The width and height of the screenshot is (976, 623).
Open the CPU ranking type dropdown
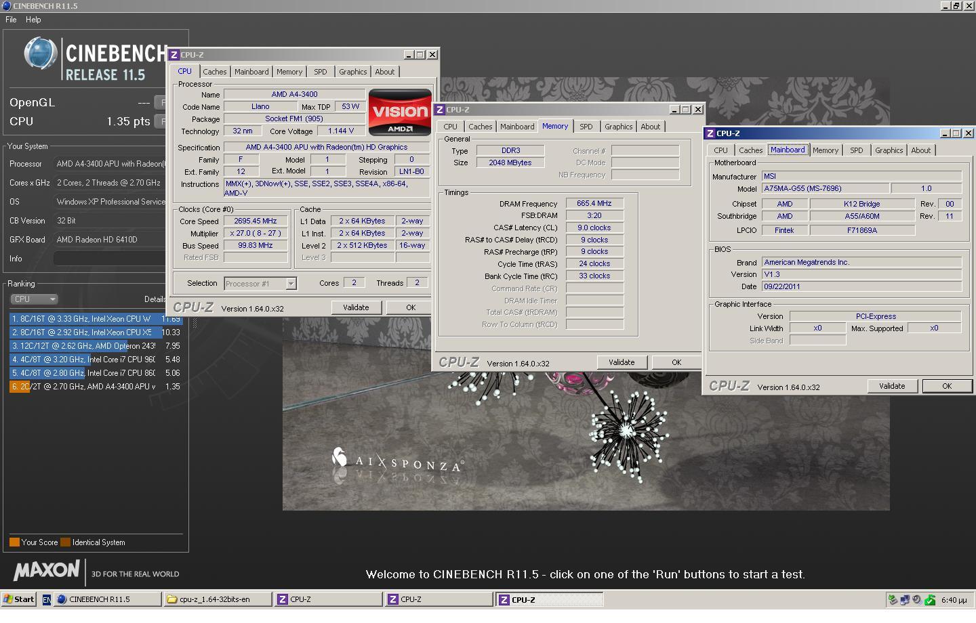34,299
